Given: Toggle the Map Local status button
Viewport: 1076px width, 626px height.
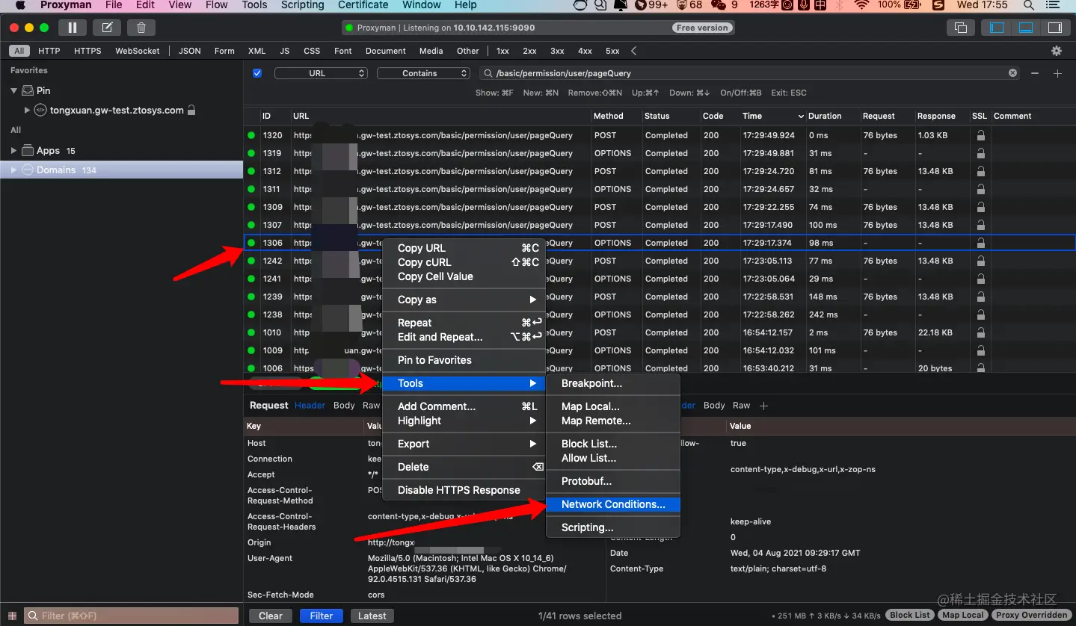Looking at the screenshot, I should pos(962,615).
